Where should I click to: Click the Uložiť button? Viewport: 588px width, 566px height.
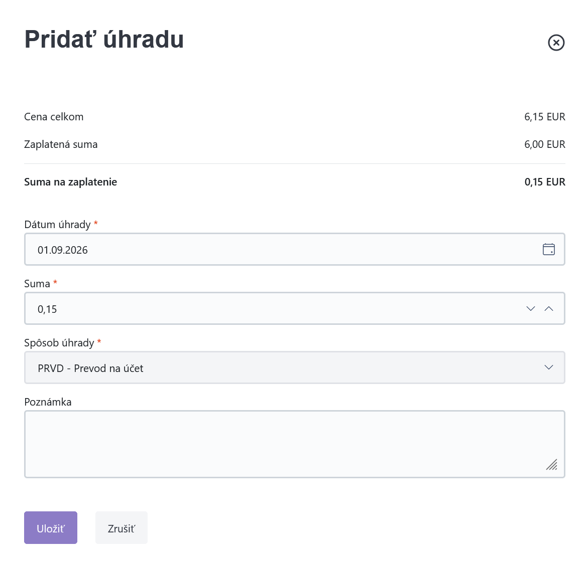pos(51,528)
